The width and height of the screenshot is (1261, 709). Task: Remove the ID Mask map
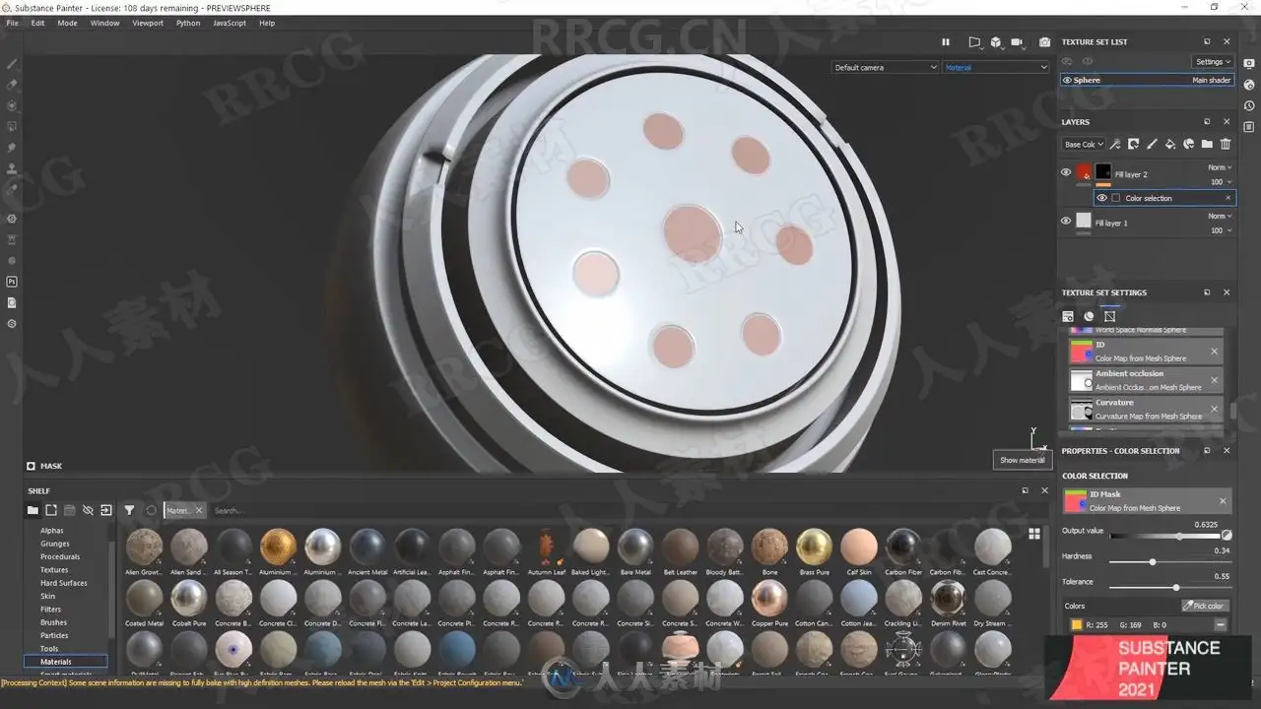pyautogui.click(x=1223, y=500)
